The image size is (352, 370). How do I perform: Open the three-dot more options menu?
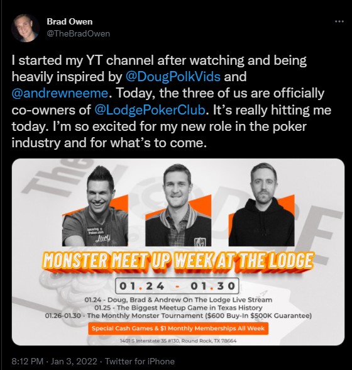click(x=339, y=21)
